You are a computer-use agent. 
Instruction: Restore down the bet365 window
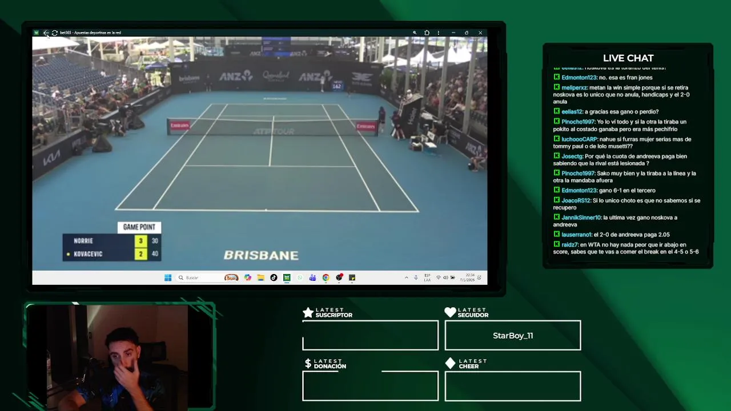tap(467, 33)
